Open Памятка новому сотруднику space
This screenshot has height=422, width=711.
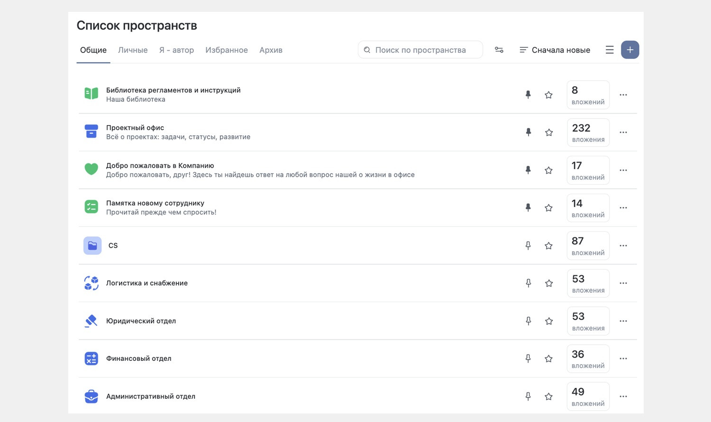(155, 203)
